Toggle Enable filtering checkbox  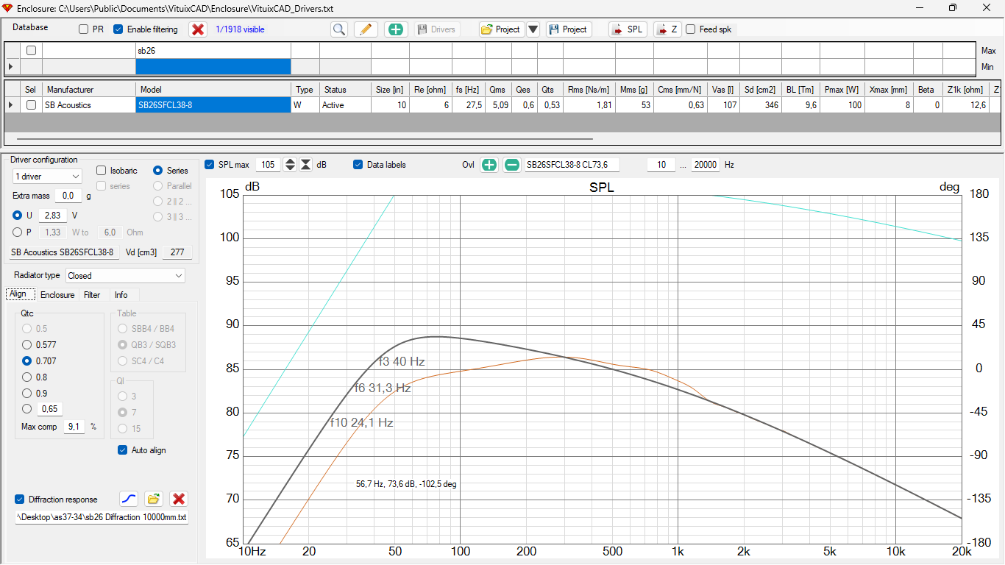tap(118, 29)
